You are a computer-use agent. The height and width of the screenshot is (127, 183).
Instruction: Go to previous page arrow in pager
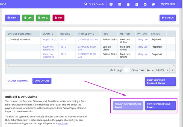[x=167, y=70]
